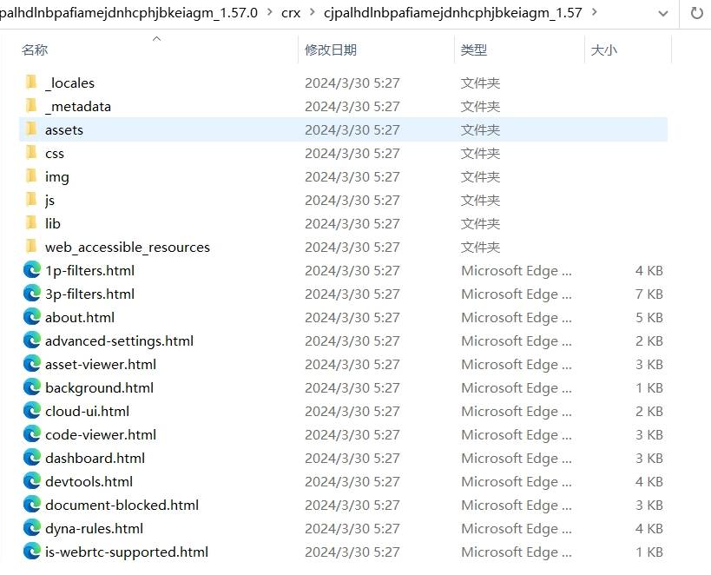
Task: Click crx segment in the breadcrumb path
Action: point(291,13)
